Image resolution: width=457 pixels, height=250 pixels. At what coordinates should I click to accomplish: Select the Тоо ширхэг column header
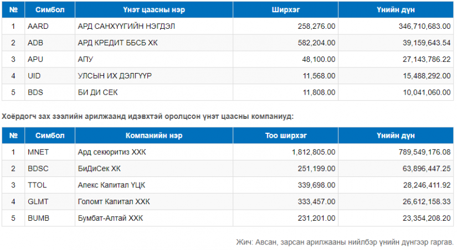(x=286, y=136)
